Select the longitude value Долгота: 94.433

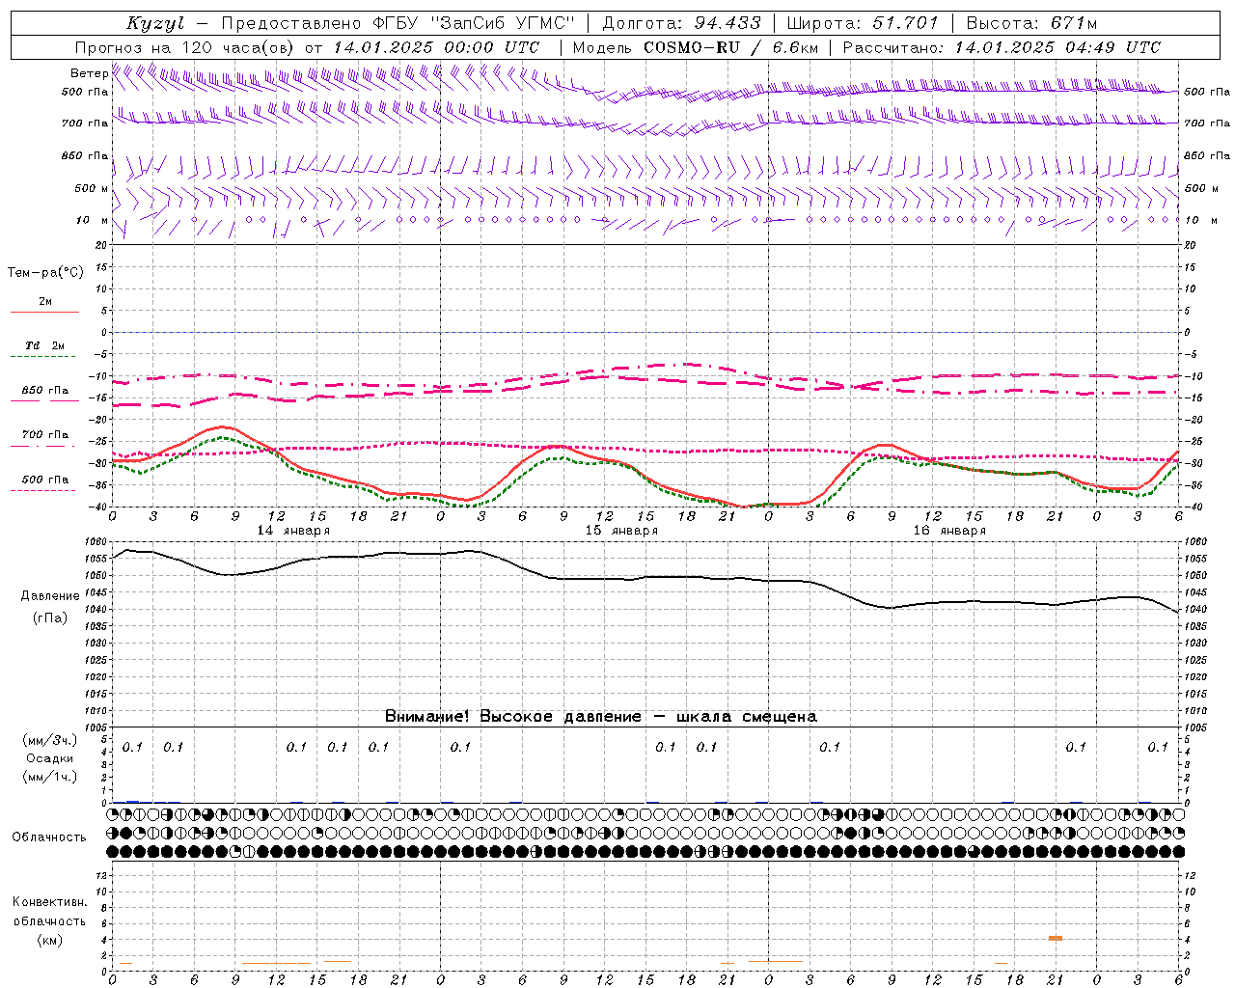tap(681, 23)
